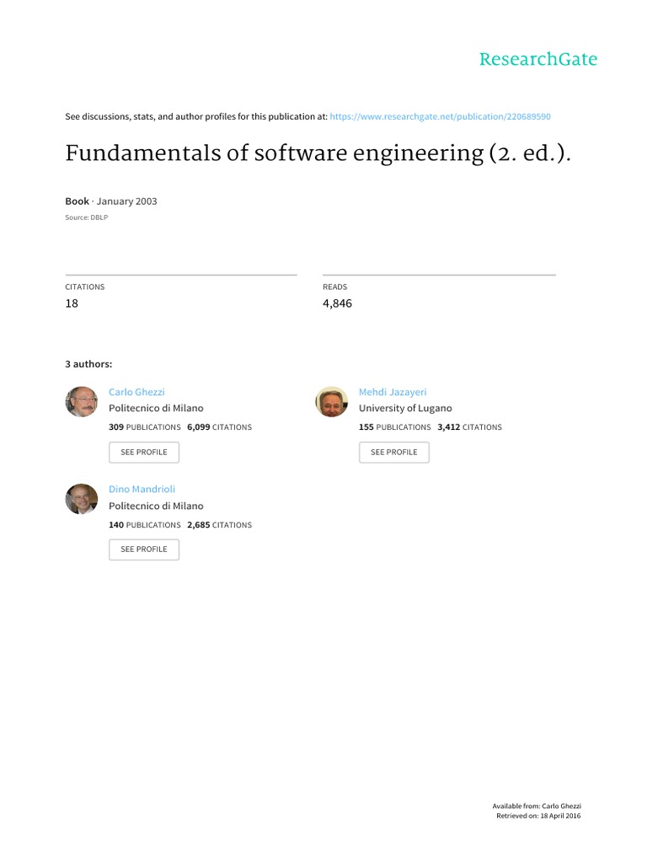Open Mehdi Jazayeri author name link
The height and width of the screenshot is (863, 647).
click(x=393, y=392)
